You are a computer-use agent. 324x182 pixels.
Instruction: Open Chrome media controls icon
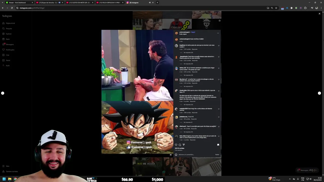tap(312, 8)
